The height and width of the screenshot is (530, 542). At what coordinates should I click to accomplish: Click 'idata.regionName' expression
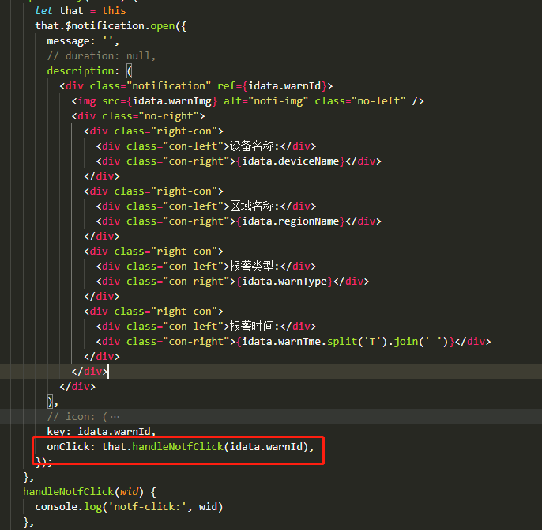pos(291,221)
